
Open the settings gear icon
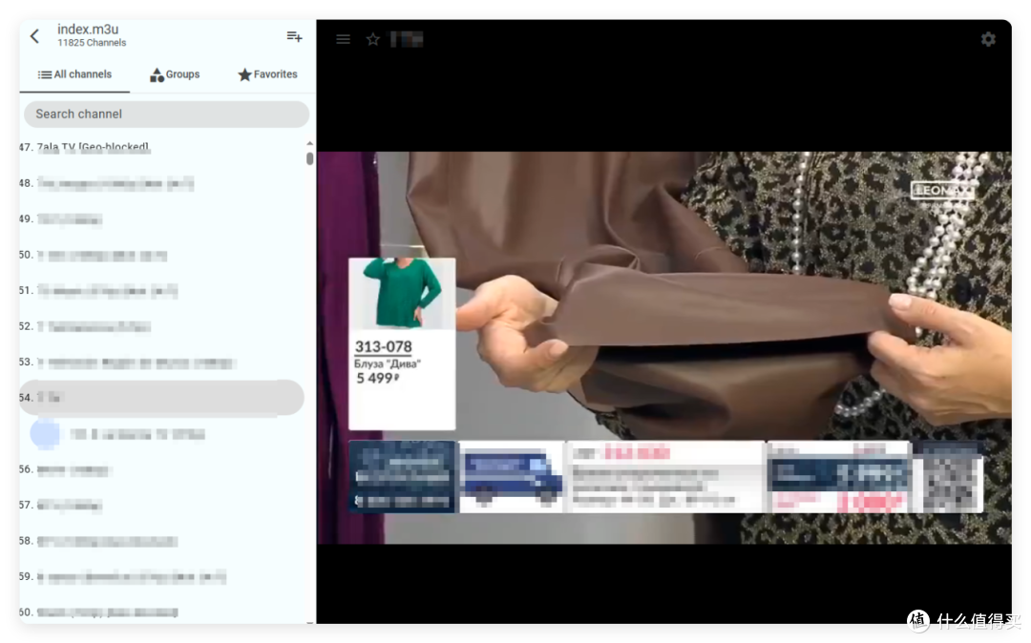click(988, 39)
